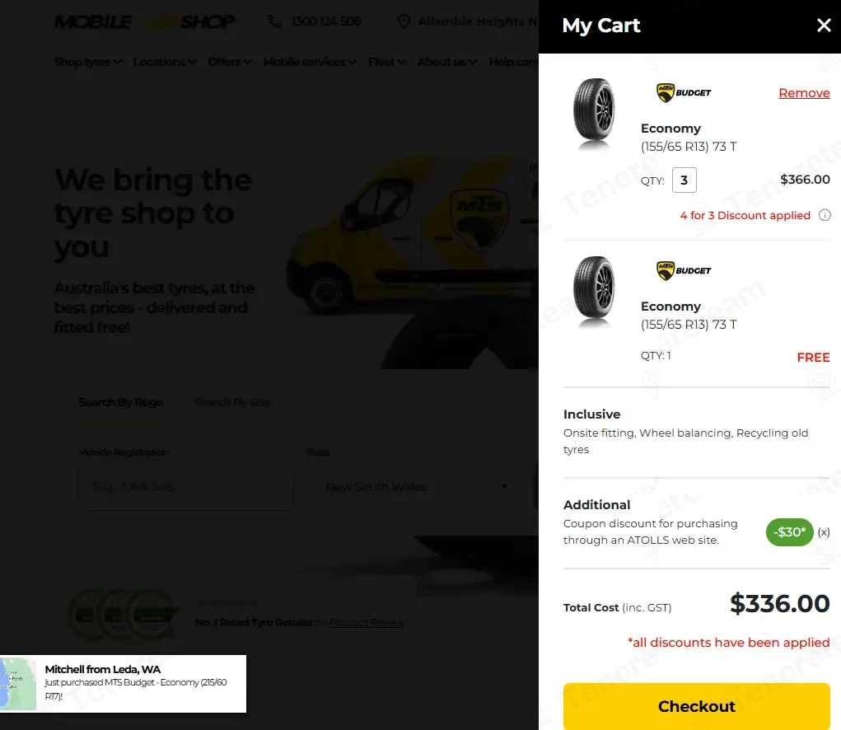Click the Remove link for Economy tyre
Screen dimensions: 841x730
click(804, 93)
